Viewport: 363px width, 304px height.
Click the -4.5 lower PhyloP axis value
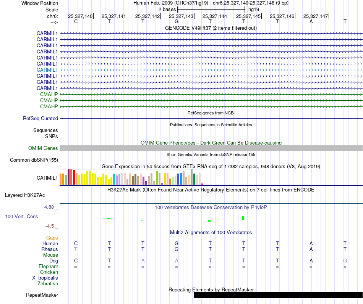pos(50,226)
